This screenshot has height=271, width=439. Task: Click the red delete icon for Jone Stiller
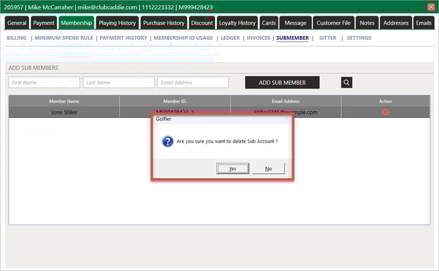click(385, 112)
